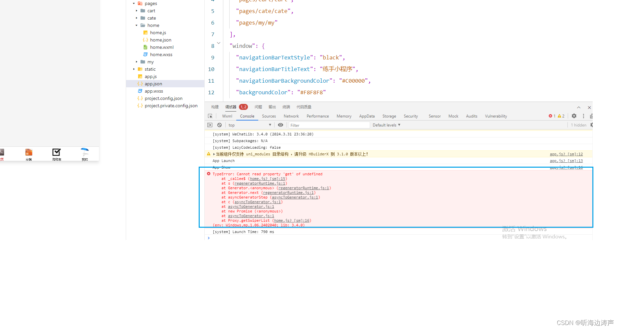The image size is (619, 329).
Task: Select the inspect element tool
Action: 210,116
